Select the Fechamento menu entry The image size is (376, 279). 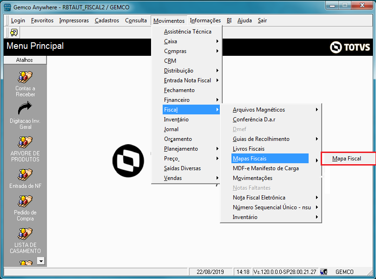(x=191, y=90)
